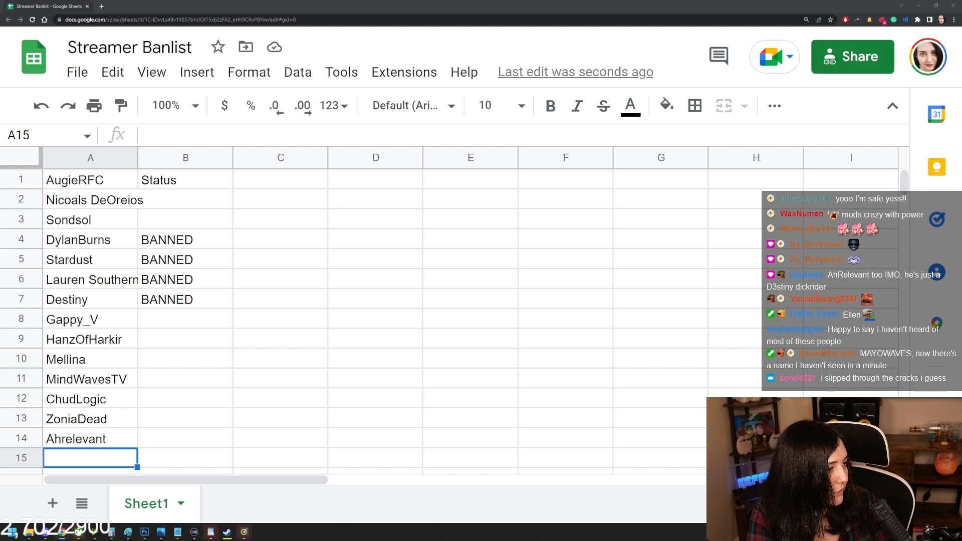The width and height of the screenshot is (962, 541).
Task: Select BANNED cell next to Destiny
Action: tap(185, 299)
